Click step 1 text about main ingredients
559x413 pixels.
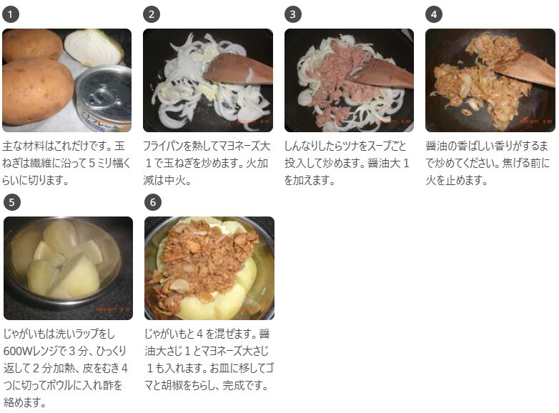(x=66, y=163)
